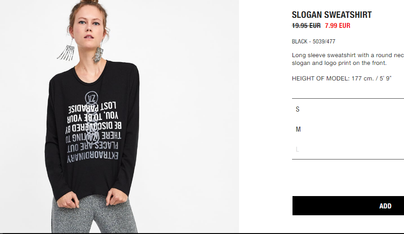Click the BLACK - 5039/477 colour reference

[x=314, y=42]
